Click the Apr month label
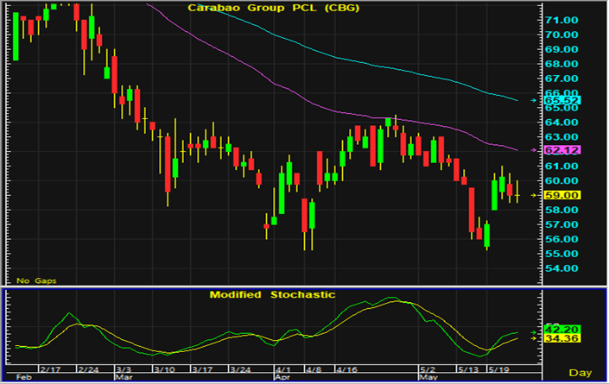The image size is (609, 384). click(282, 377)
